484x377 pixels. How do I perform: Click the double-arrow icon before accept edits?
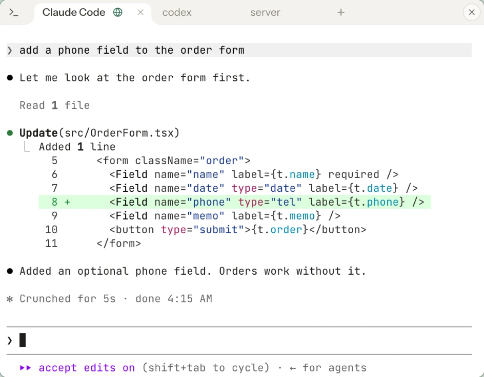tap(26, 368)
